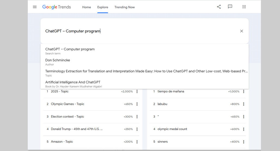This screenshot has height=151, width=280.
Task: Open more options for 2025 - Topic
Action: pos(137,91)
